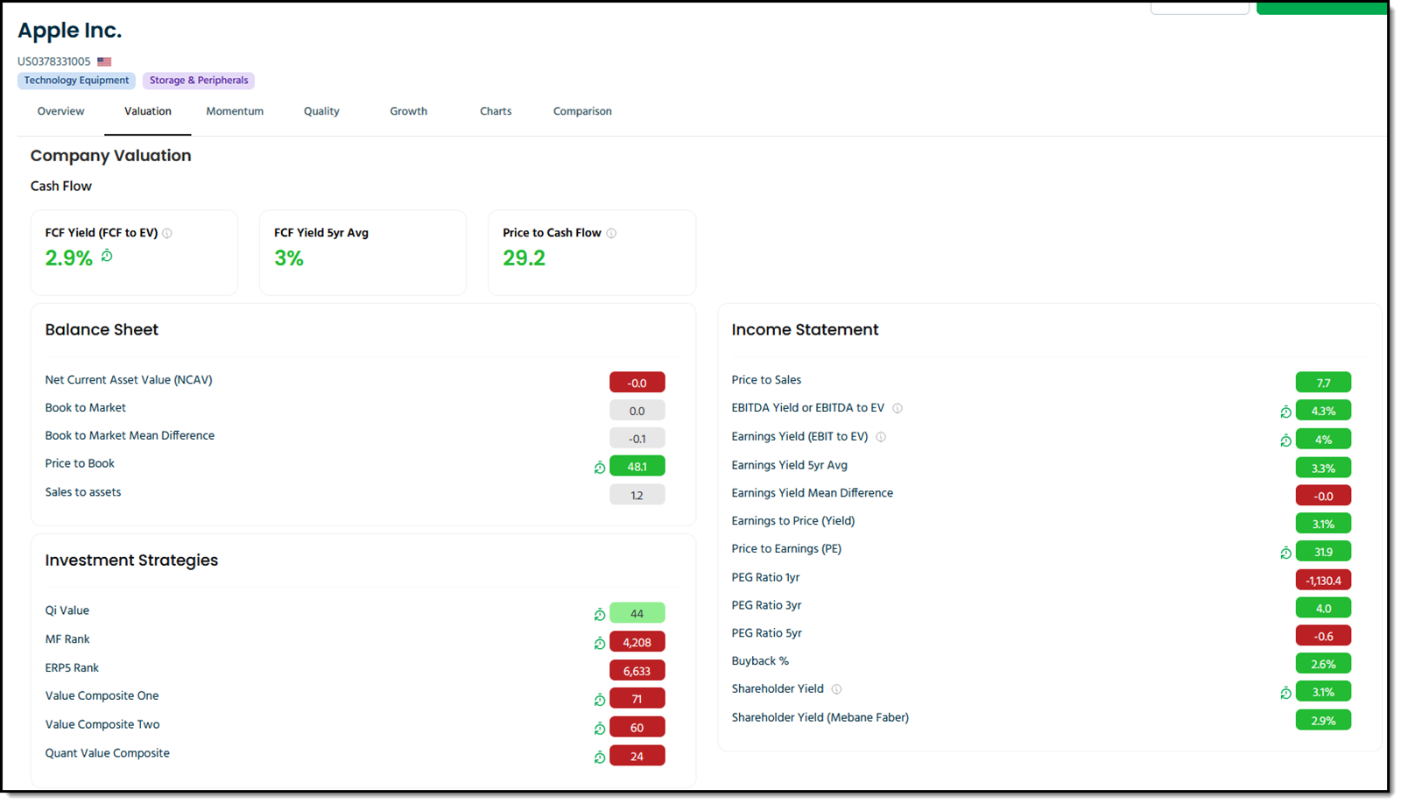This screenshot has width=1401, height=804.
Task: Click the 1.2 Sales to assets badge
Action: click(637, 495)
